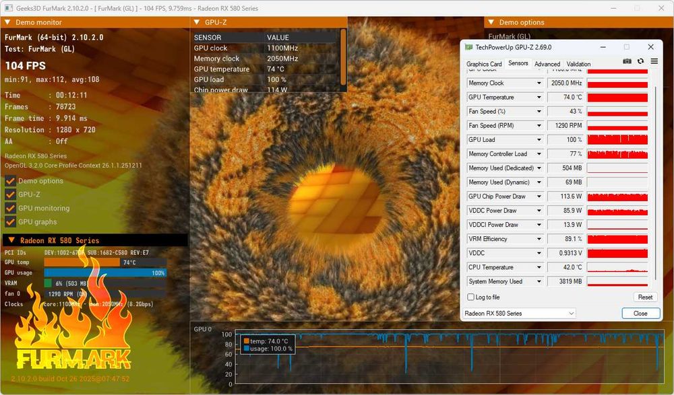674x395 pixels.
Task: Open the Fan Speed (%) sensor dropdown
Action: [x=539, y=111]
